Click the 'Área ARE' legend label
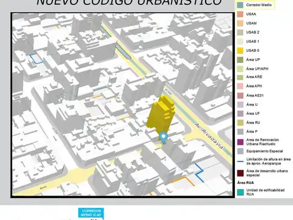Viewport: 293px width, 220px height. coord(254,77)
